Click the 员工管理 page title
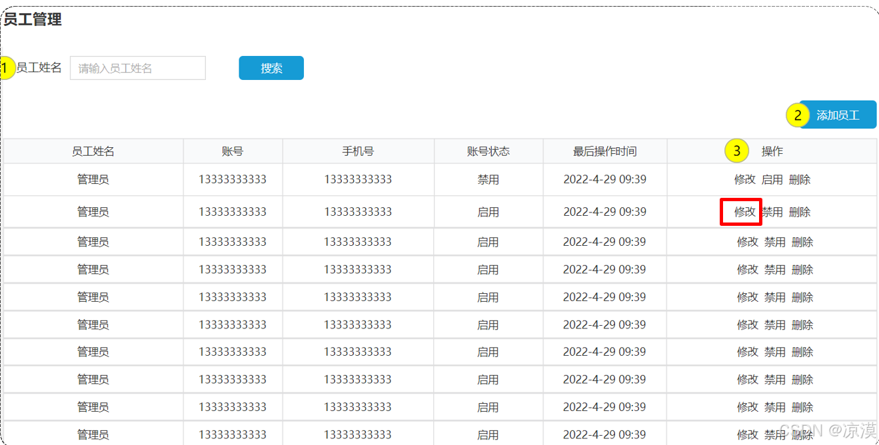The width and height of the screenshot is (879, 445). pos(33,20)
